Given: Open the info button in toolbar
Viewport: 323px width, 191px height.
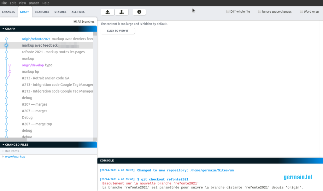Looking at the screenshot, I should point(139,12).
